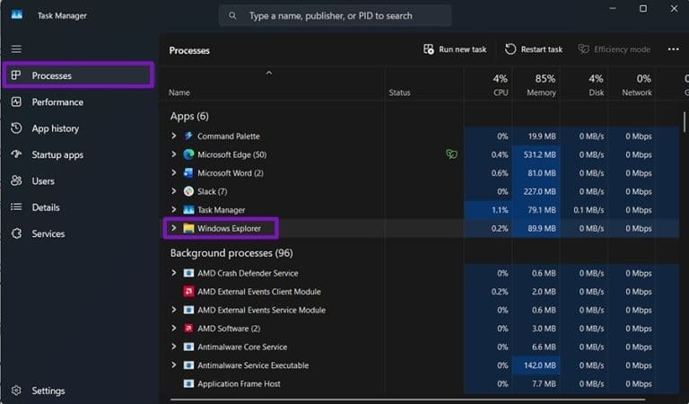Click the Slack app icon
The height and width of the screenshot is (404, 689).
coord(188,191)
